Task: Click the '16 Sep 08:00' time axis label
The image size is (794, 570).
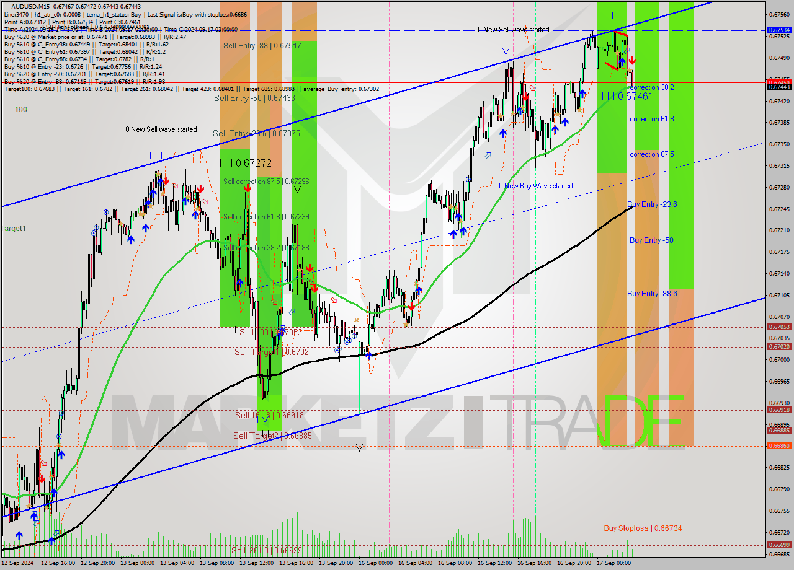Action: coord(455,563)
